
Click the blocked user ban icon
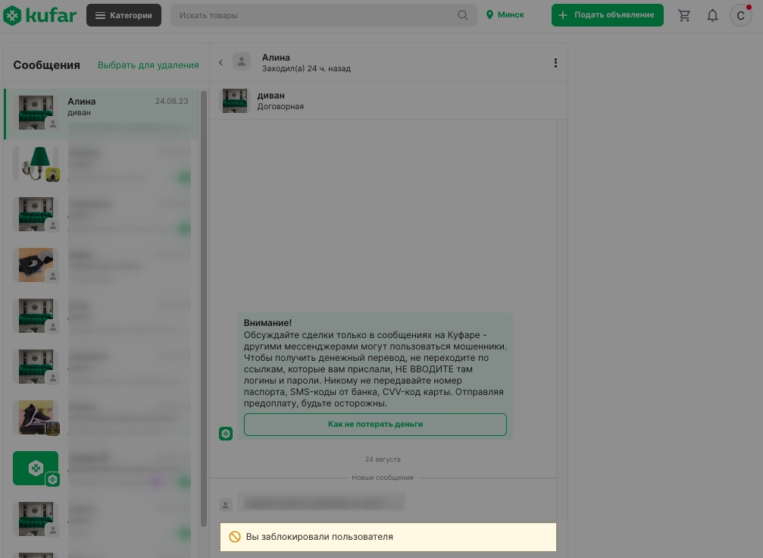pyautogui.click(x=235, y=537)
